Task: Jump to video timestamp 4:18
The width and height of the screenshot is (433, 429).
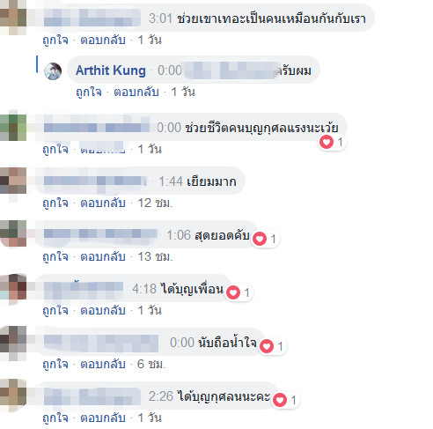Action: click(x=144, y=289)
